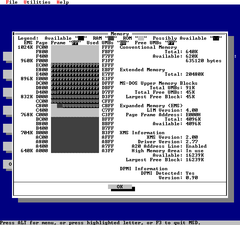Click the Available legend black swatch
The width and height of the screenshot is (240, 225).
[x=81, y=38]
